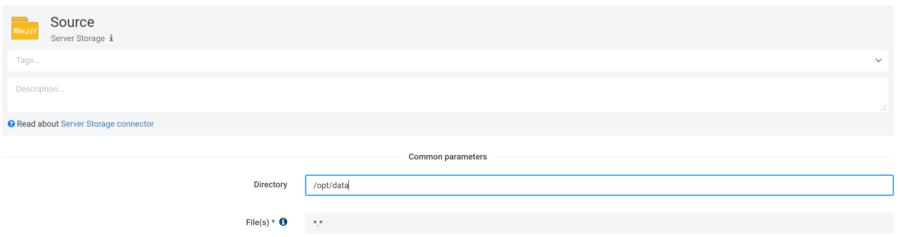Click the blue info icon next to File(s)
This screenshot has height=237, width=898.
tap(283, 222)
